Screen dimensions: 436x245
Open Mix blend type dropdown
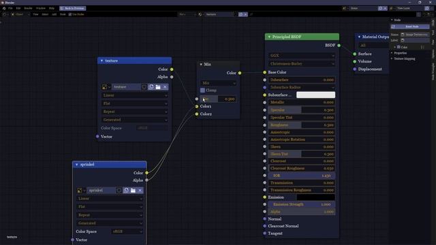click(x=218, y=83)
